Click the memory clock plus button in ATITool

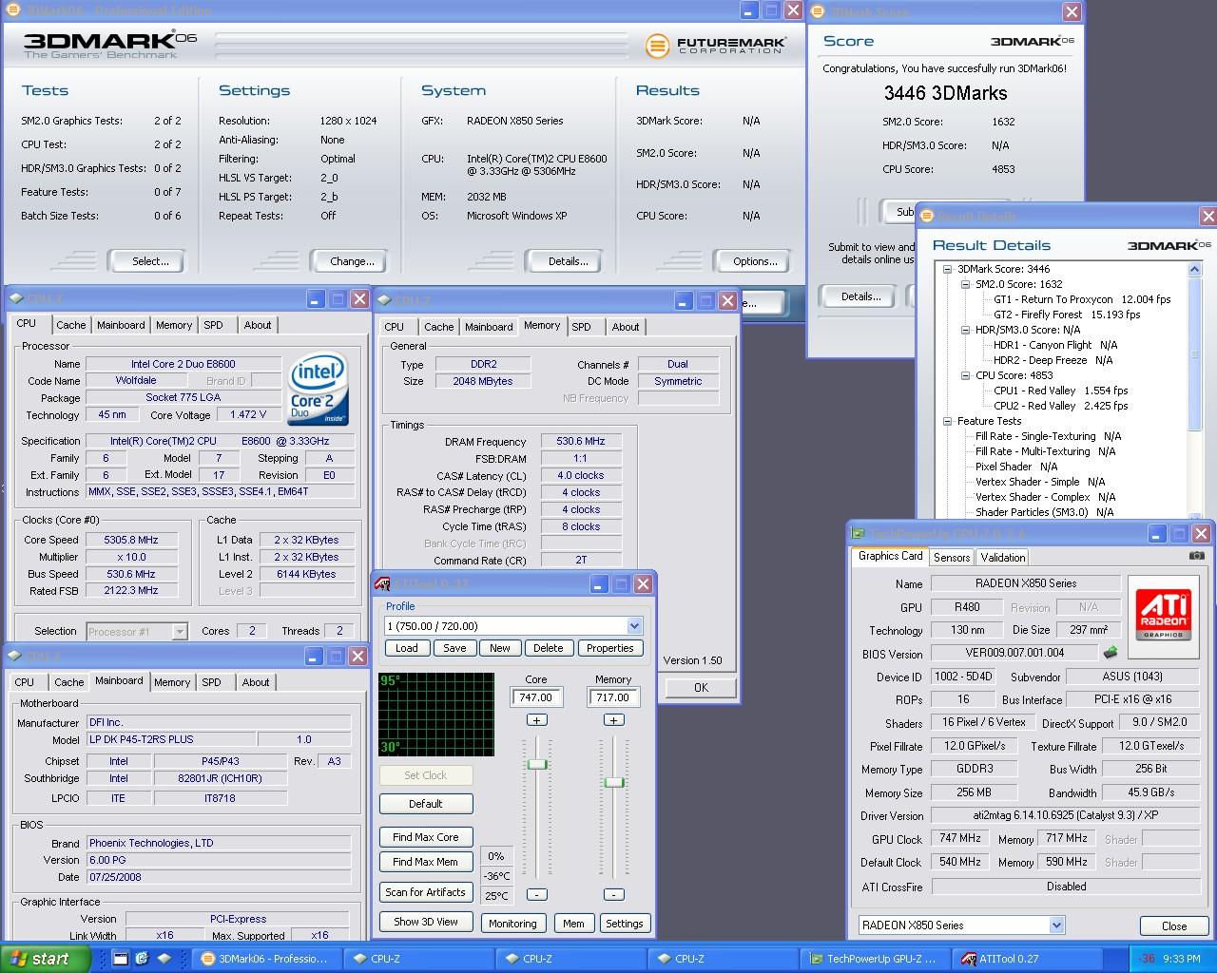point(614,720)
